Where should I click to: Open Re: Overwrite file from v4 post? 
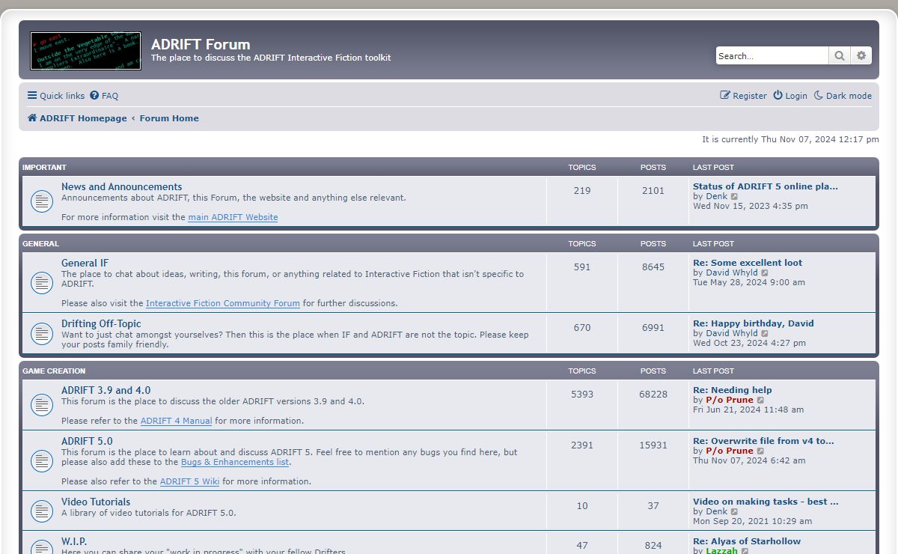pos(763,441)
